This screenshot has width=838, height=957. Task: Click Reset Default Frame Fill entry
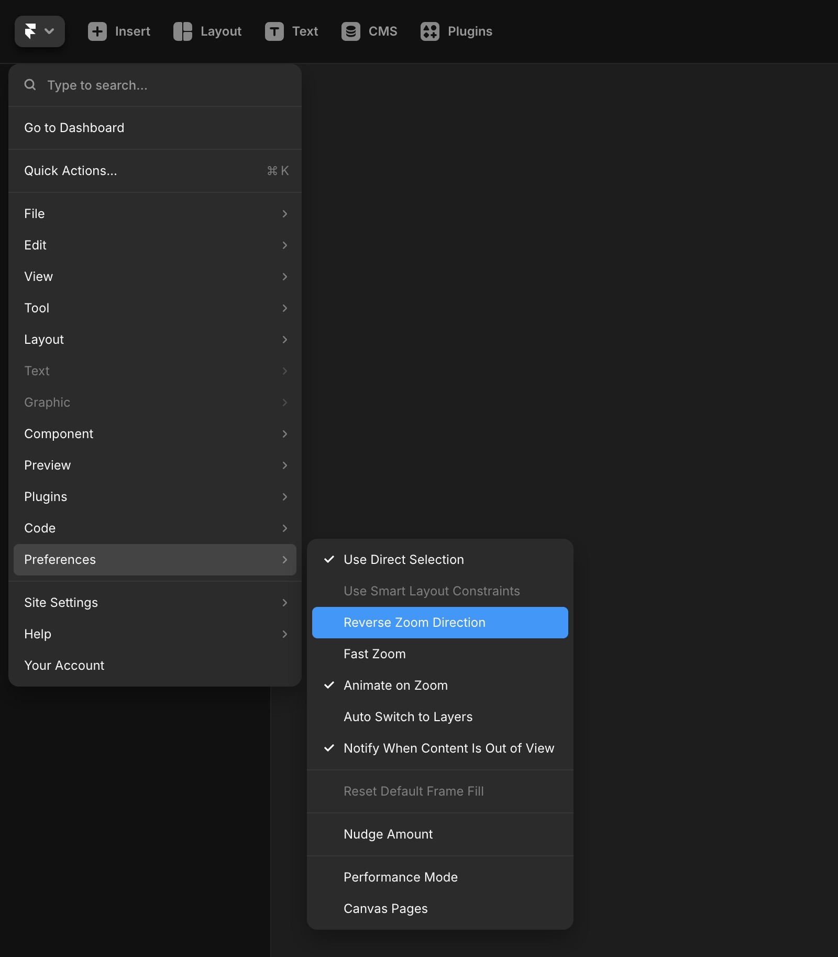tap(440, 791)
